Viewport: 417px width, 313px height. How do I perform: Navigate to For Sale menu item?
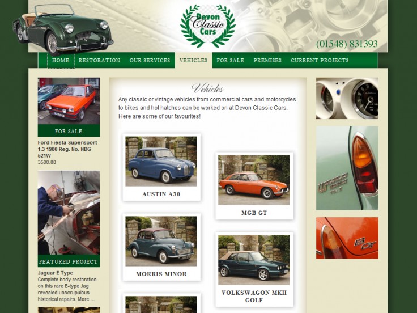click(x=230, y=60)
